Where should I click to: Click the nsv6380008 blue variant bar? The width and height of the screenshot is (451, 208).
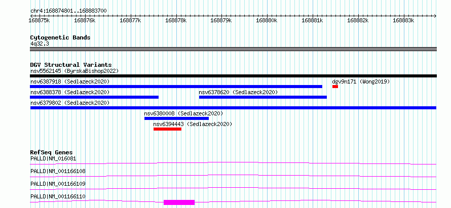(177, 118)
